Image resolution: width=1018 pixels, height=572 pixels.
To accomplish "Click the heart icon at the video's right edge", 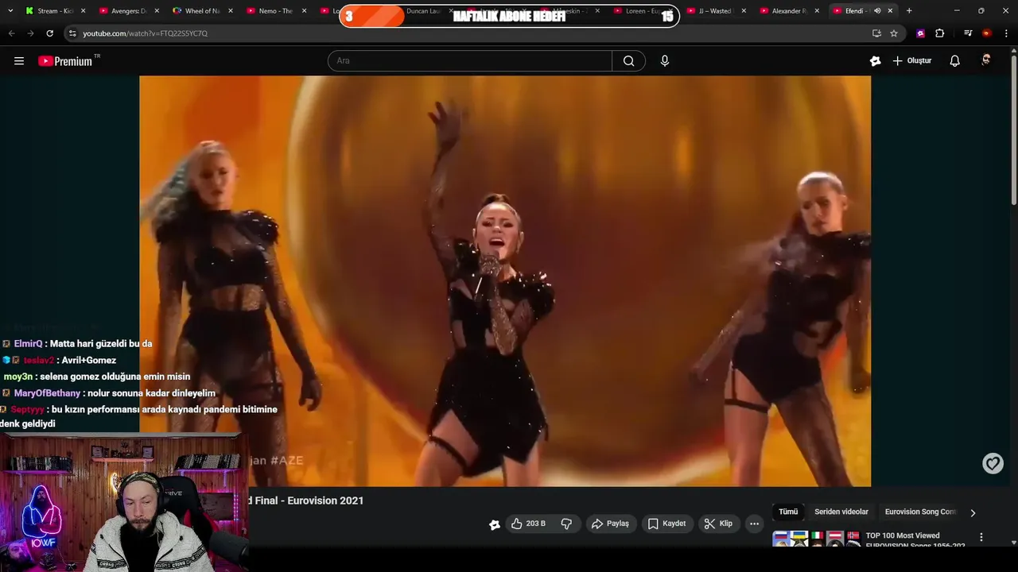I will pyautogui.click(x=993, y=463).
